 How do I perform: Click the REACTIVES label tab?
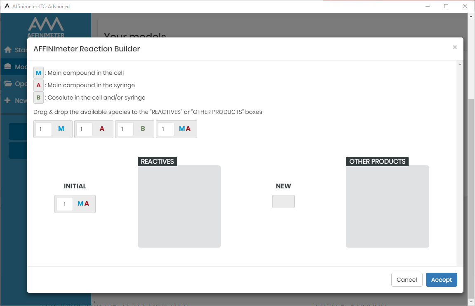(157, 161)
